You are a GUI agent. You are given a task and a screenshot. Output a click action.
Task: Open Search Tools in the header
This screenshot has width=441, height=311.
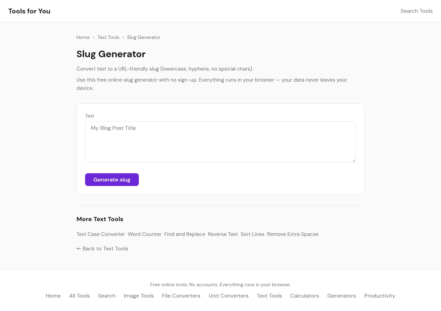coord(416,11)
